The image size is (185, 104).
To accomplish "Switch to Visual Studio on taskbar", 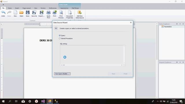I will coord(43,101).
